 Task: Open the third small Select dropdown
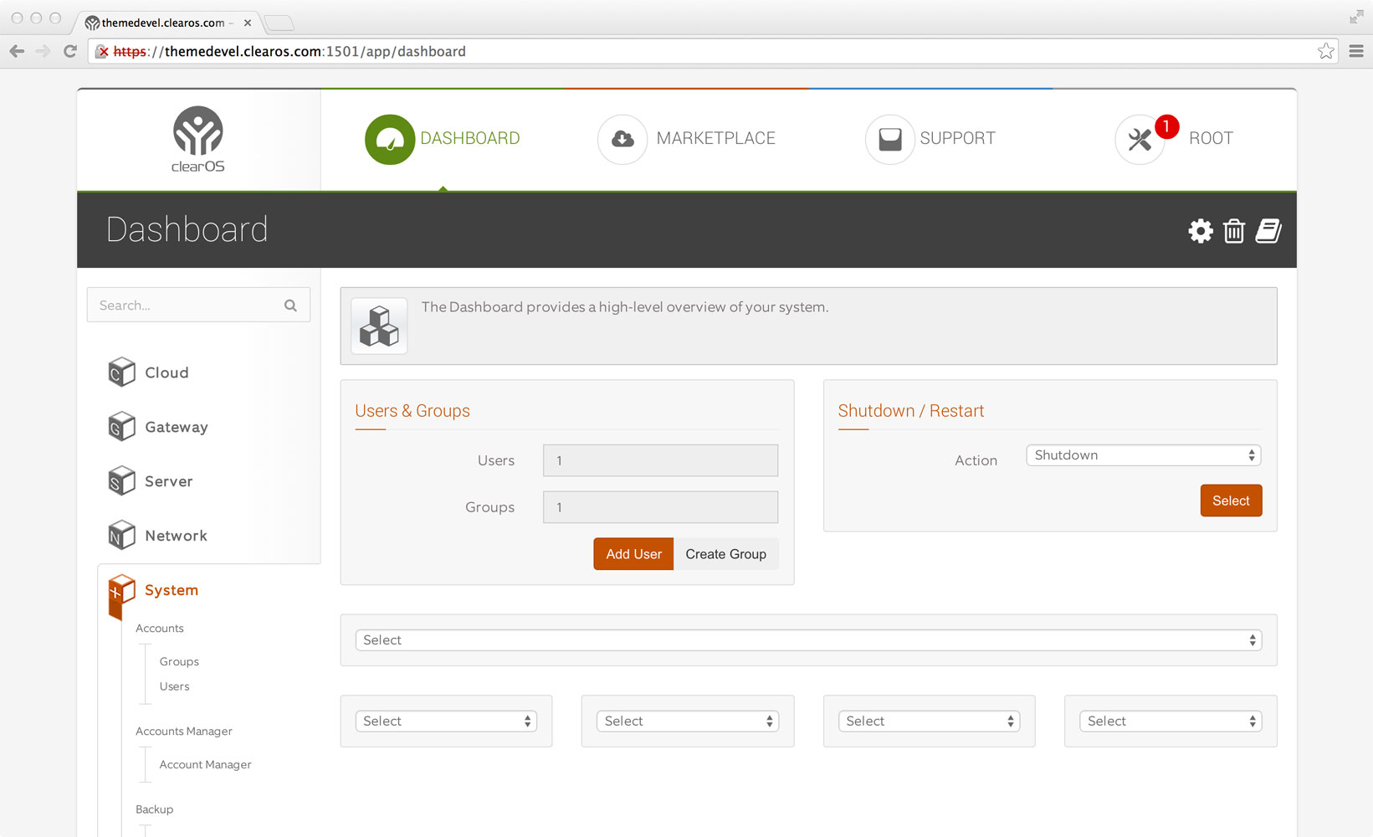pyautogui.click(x=929, y=721)
